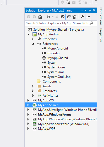The image size is (104, 147).
Task: Click the top toolbar refresh icon
Action: [68, 2]
